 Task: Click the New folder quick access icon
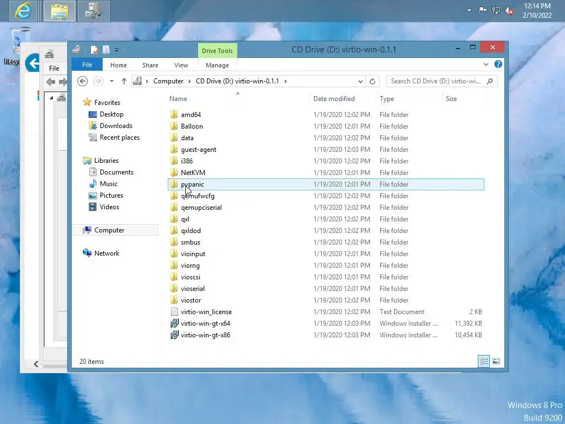pos(106,49)
